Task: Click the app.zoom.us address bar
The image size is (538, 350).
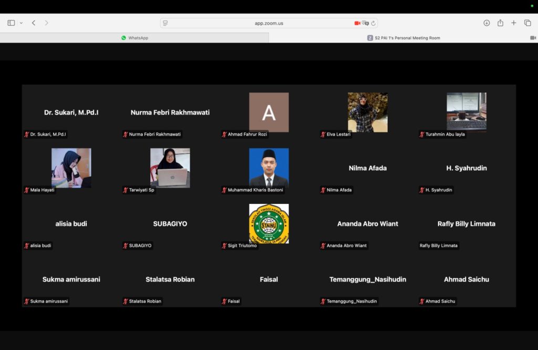Action: [x=268, y=23]
